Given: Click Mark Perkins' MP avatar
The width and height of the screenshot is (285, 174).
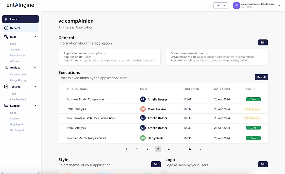Looking at the screenshot, I should 143,109.
